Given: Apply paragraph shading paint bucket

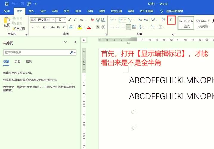Looking at the screenshot, I should coord(152,27).
